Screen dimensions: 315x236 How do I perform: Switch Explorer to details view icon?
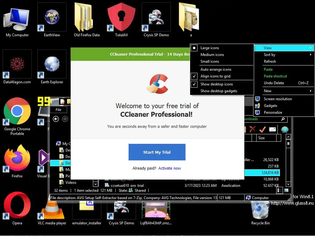(x=280, y=190)
